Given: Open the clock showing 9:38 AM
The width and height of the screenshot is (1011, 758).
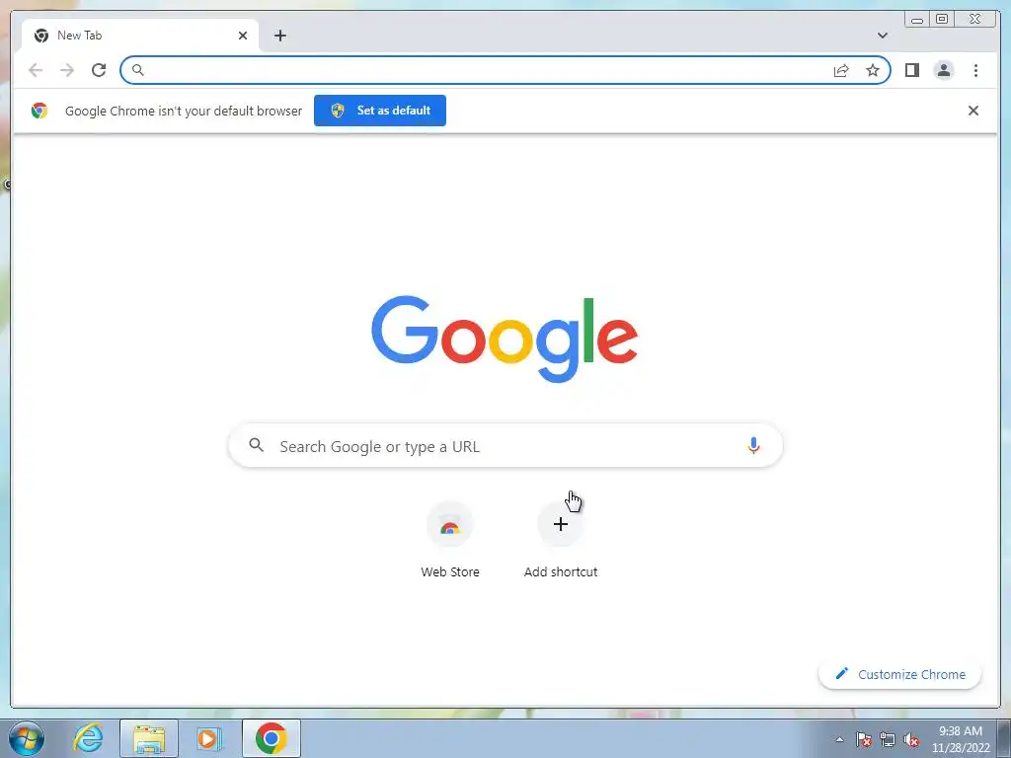Looking at the screenshot, I should coord(961,738).
